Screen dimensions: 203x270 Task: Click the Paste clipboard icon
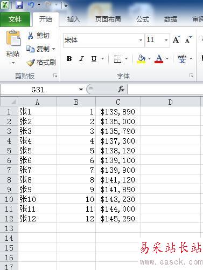pos(13,38)
